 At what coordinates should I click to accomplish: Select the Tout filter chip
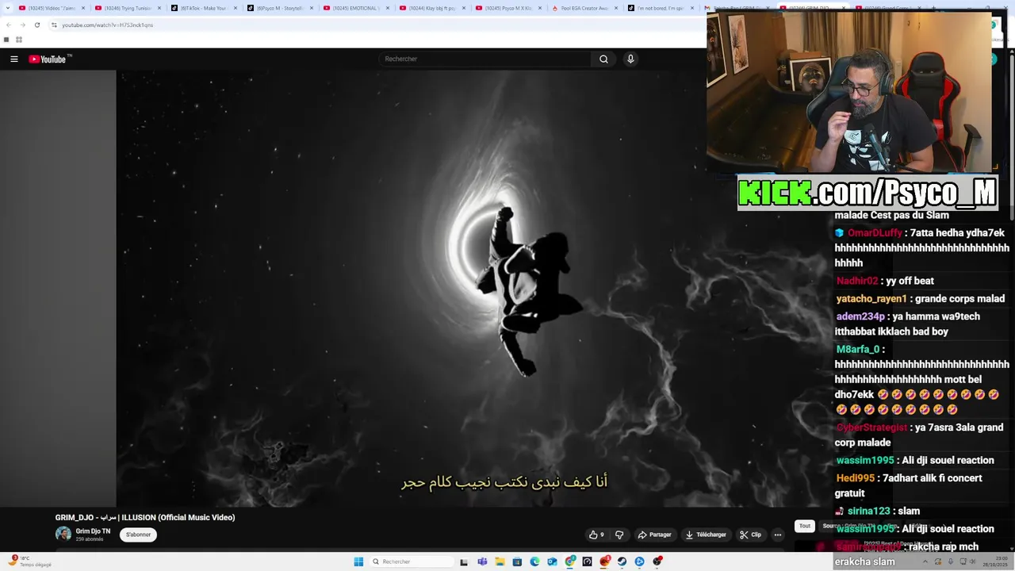click(805, 526)
